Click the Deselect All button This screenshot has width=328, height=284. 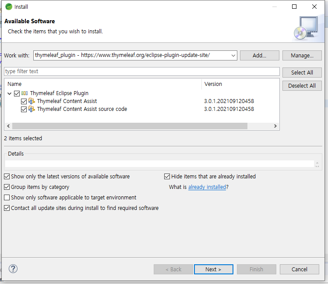pyautogui.click(x=302, y=85)
